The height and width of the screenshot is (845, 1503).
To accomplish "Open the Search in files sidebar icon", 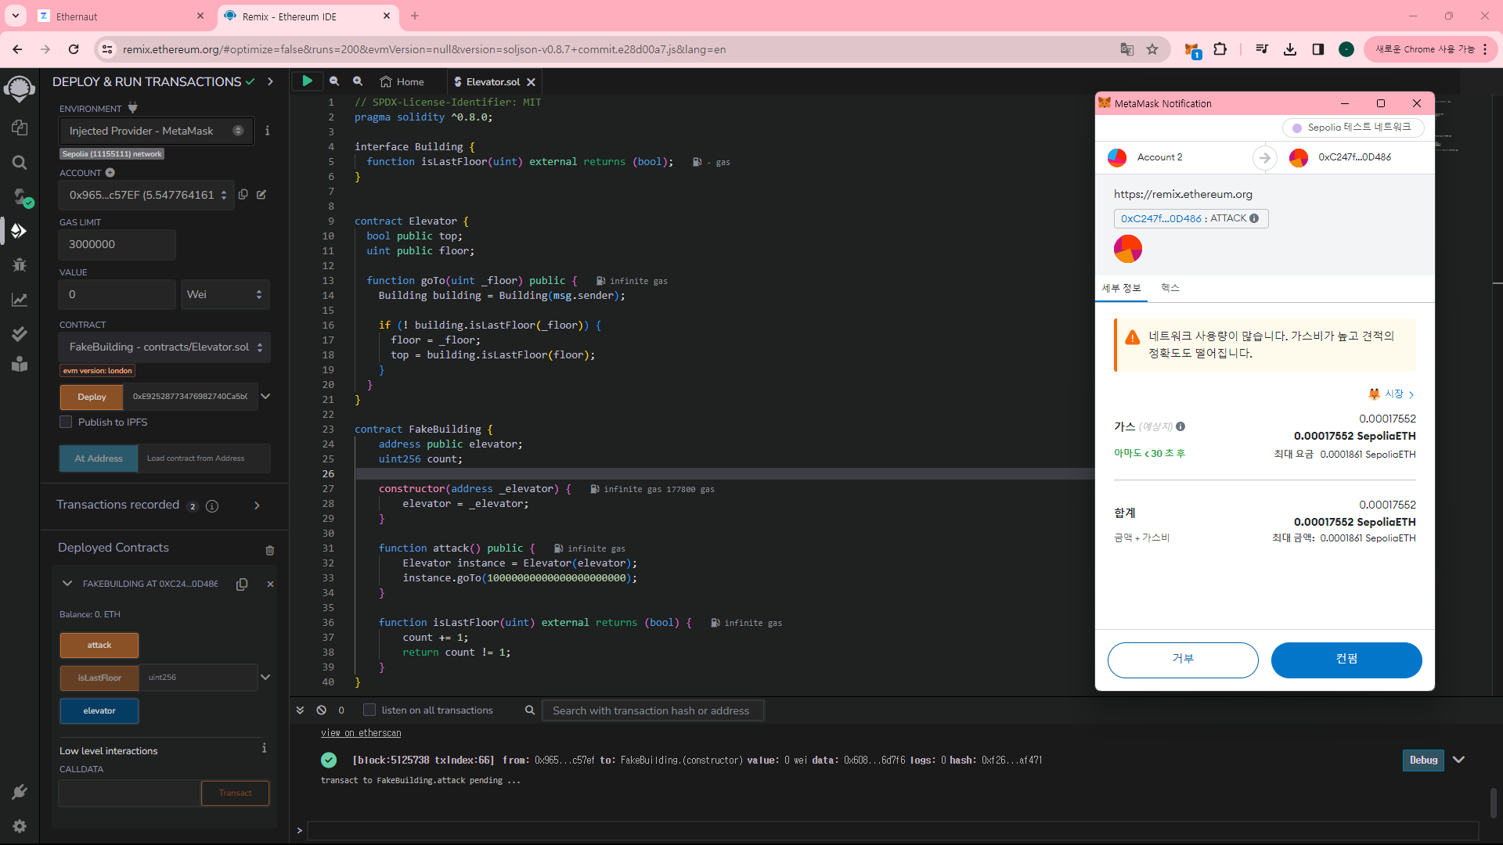I will tap(20, 162).
